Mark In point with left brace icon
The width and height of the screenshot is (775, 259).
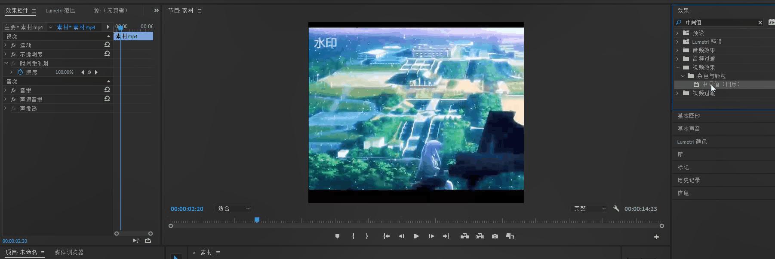[x=353, y=236]
